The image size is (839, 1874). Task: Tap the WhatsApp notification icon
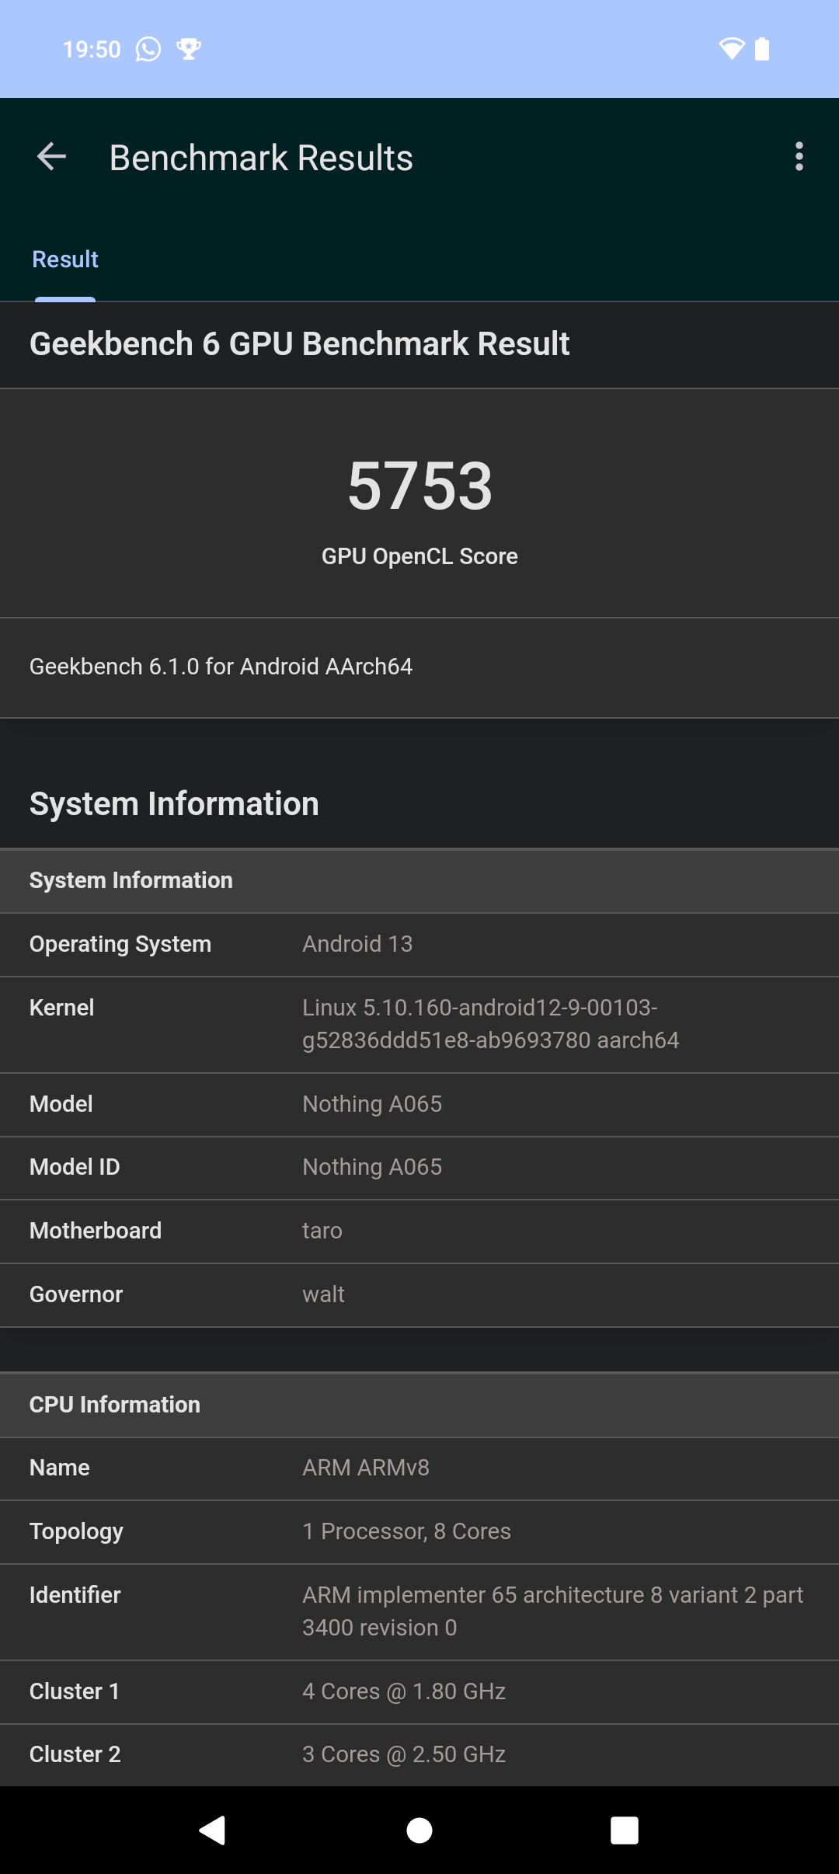click(148, 49)
